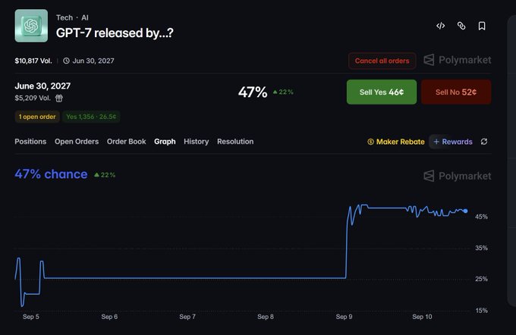Click the Sep 5 axis label
Image resolution: width=516 pixels, height=335 pixels.
tap(31, 317)
